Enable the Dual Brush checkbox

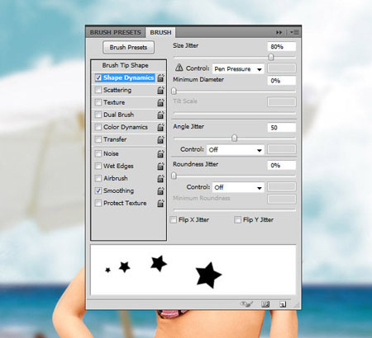pos(98,115)
